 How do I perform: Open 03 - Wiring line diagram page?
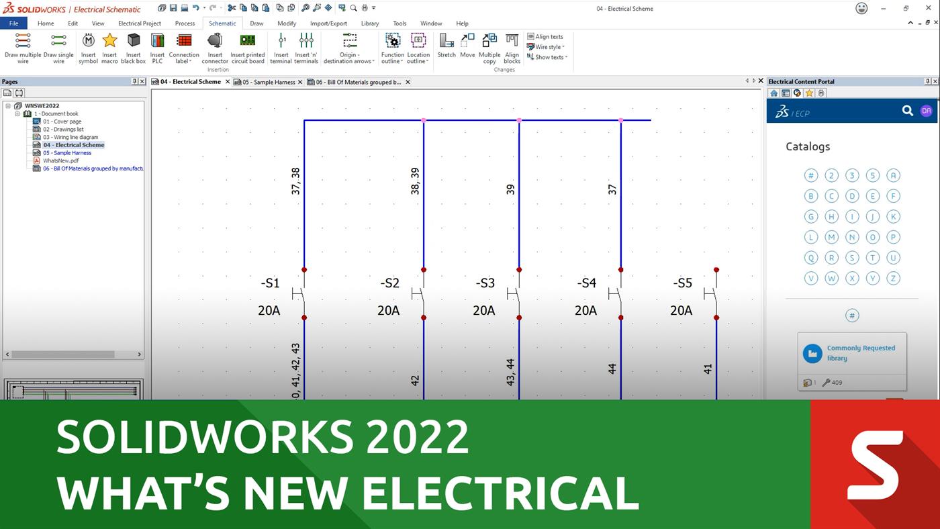70,137
